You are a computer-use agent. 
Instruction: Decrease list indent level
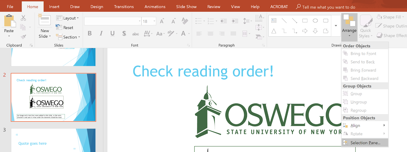pyautogui.click(x=224, y=21)
